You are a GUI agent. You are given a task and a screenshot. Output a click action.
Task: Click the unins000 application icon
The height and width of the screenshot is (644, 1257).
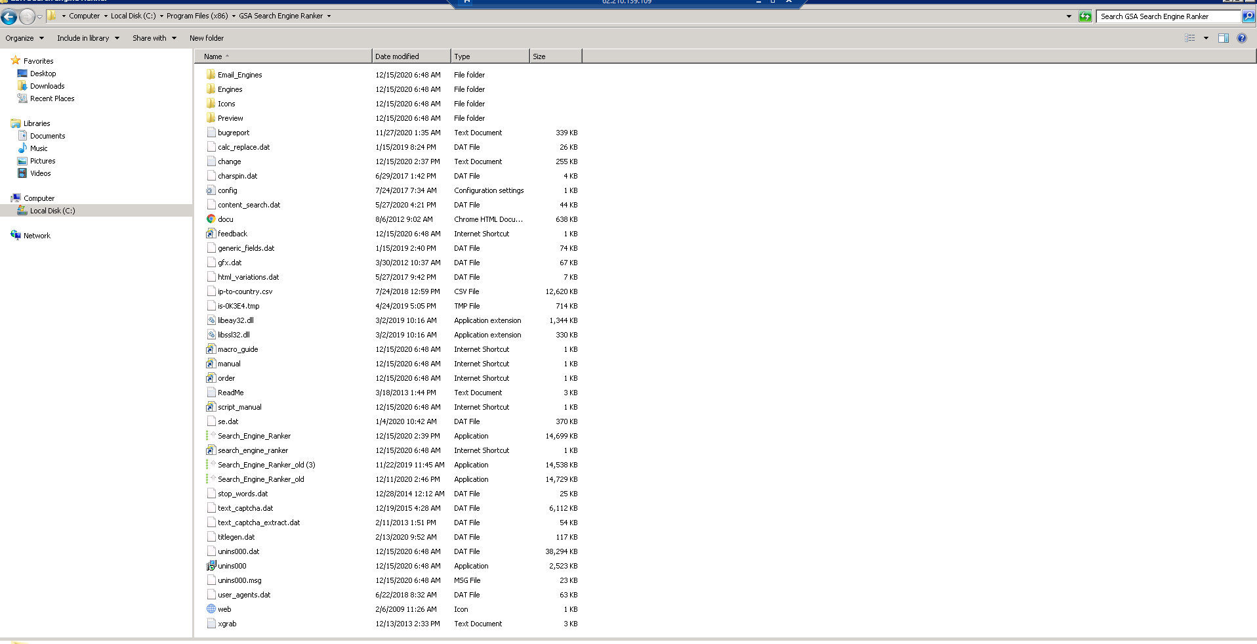(x=211, y=566)
